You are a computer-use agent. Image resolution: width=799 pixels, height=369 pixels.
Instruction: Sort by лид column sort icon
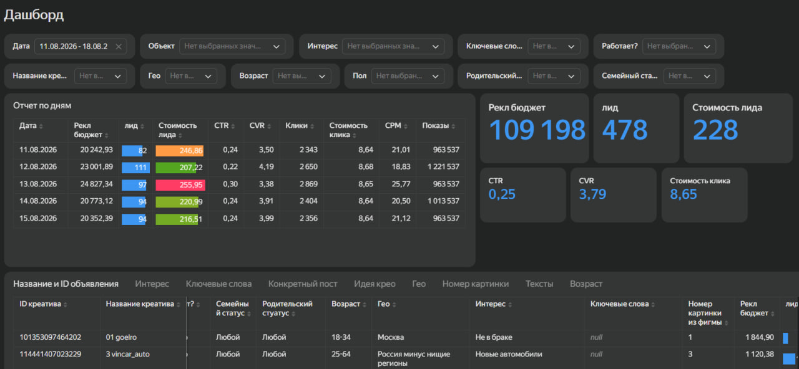(143, 126)
